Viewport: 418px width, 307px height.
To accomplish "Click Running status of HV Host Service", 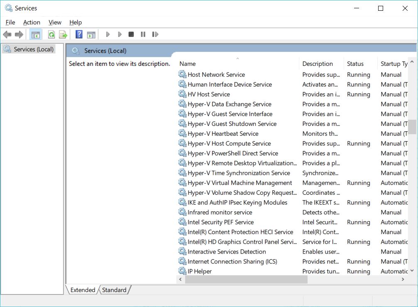I will 358,94.
